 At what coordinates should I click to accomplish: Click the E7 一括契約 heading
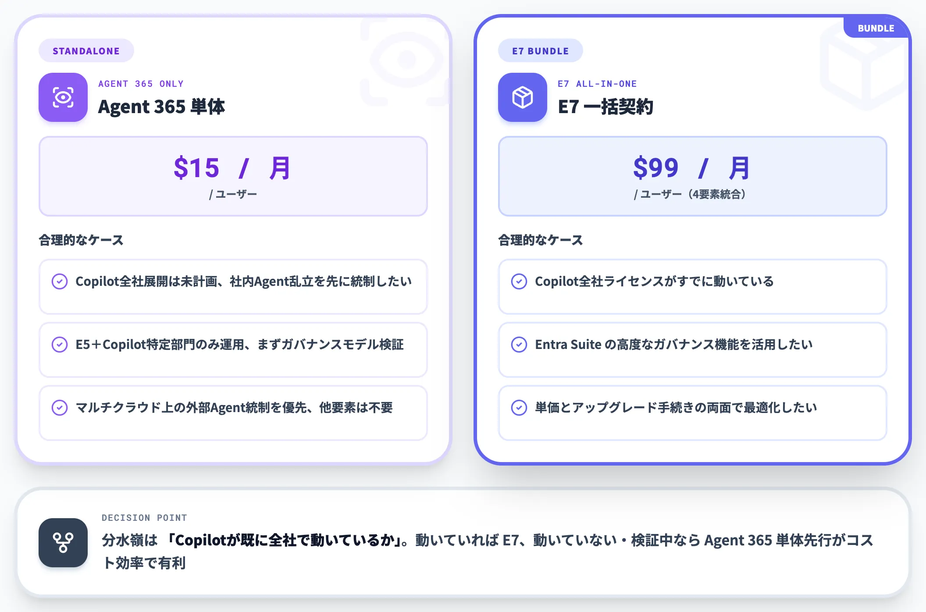point(605,107)
